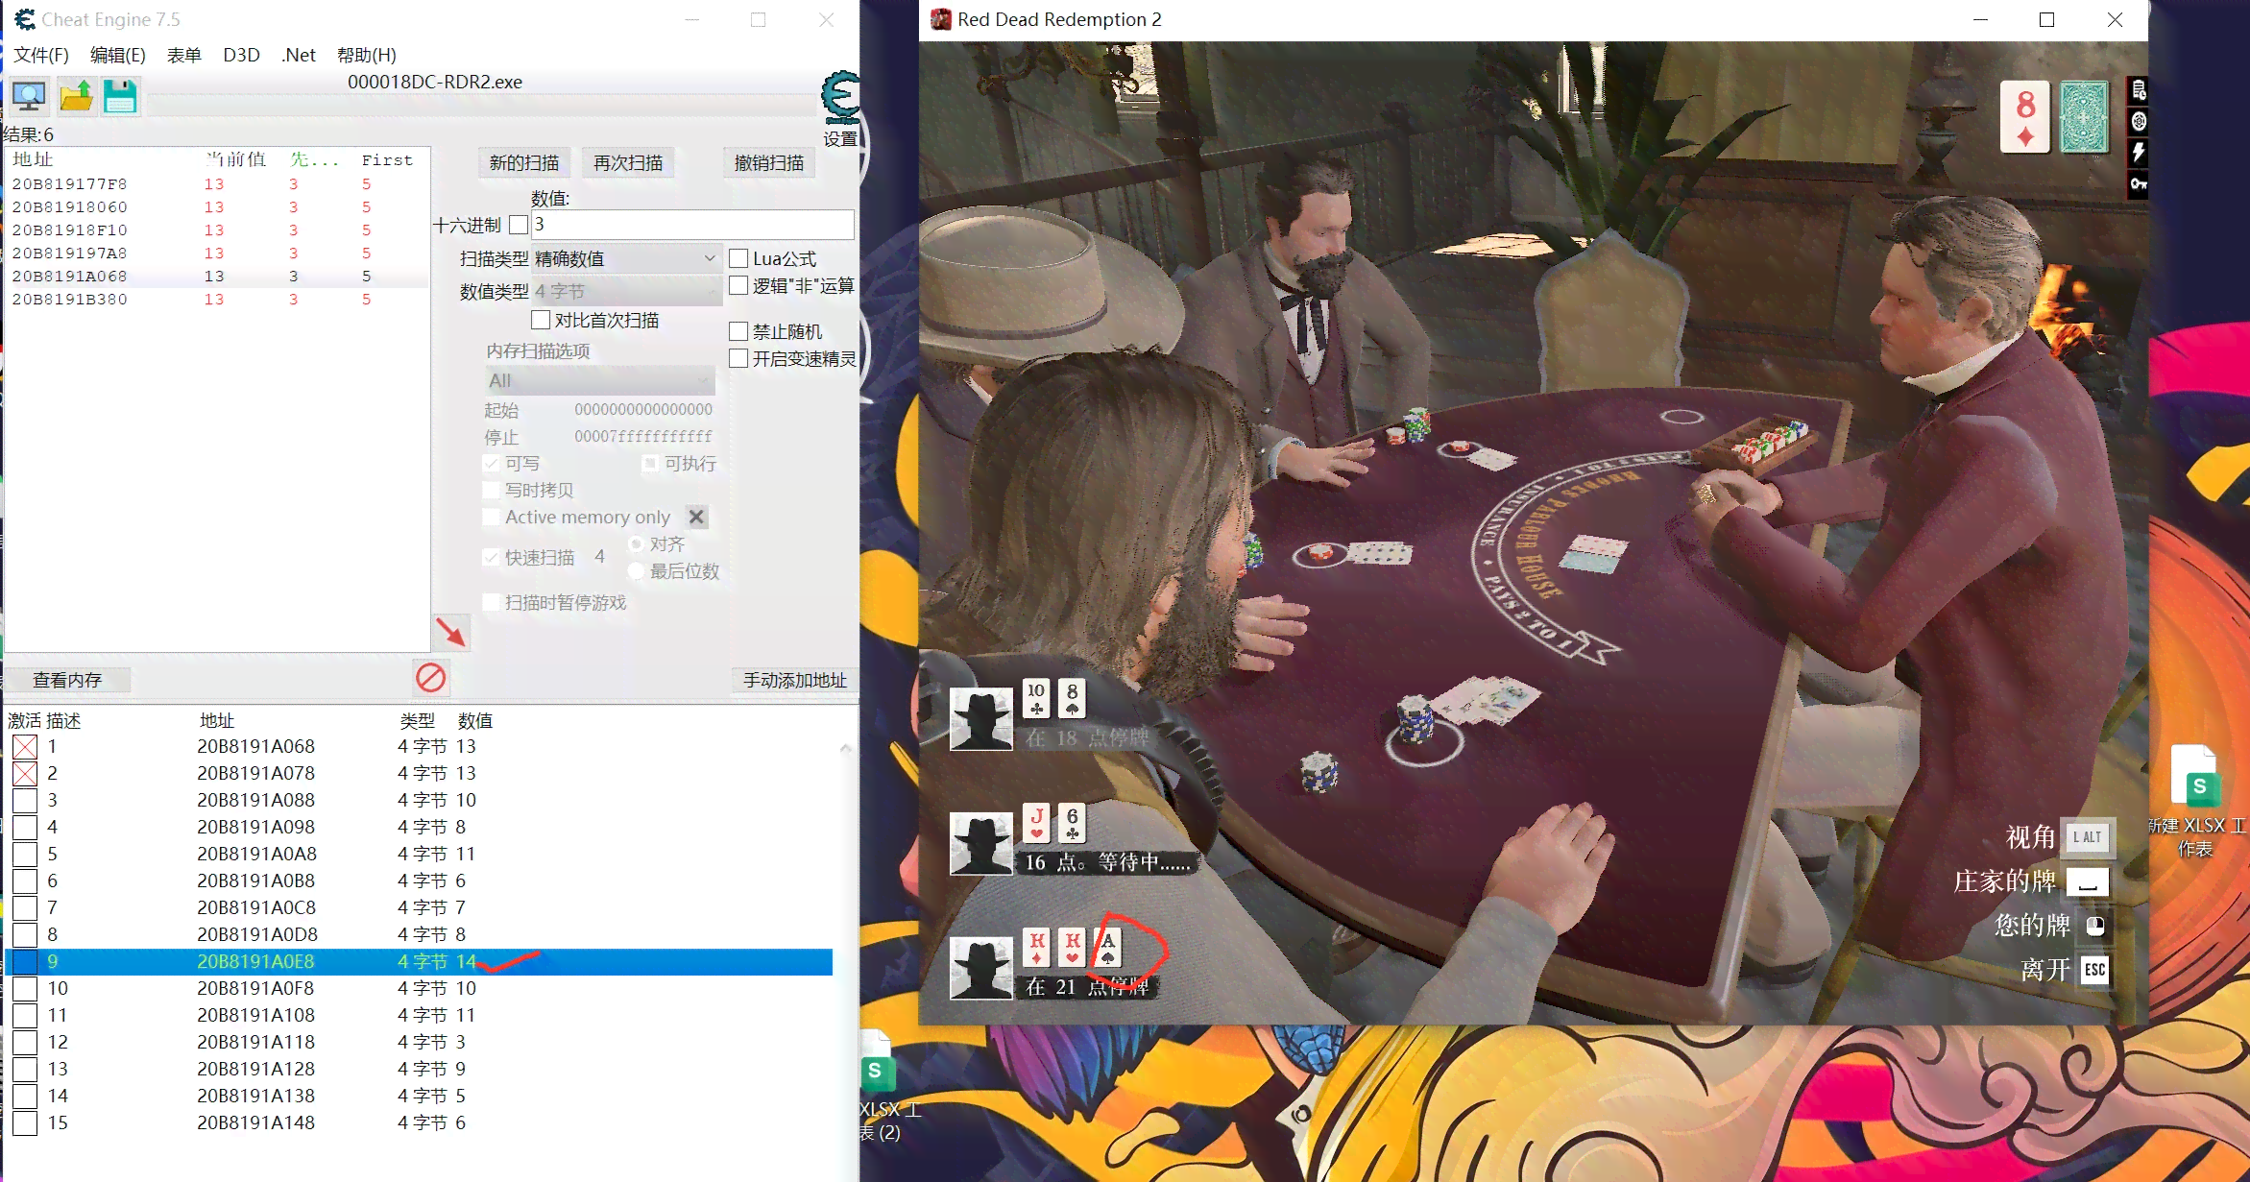Select scan result address 20B819177F8
This screenshot has height=1182, width=2250.
coord(217,183)
